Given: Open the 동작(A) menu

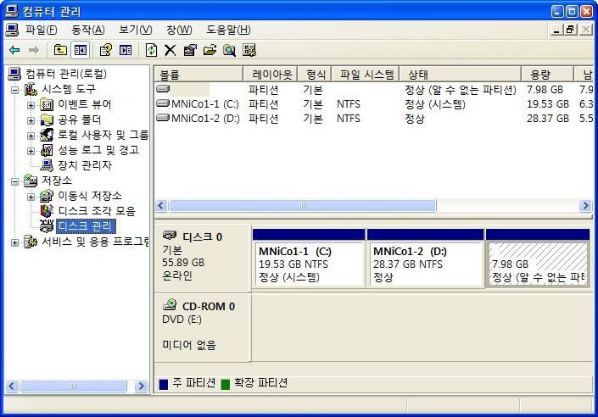Looking at the screenshot, I should point(88,30).
